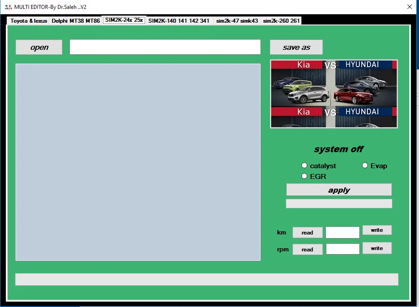Viewport: 419px width, 307px height.
Task: Click the open button
Action: [x=39, y=47]
